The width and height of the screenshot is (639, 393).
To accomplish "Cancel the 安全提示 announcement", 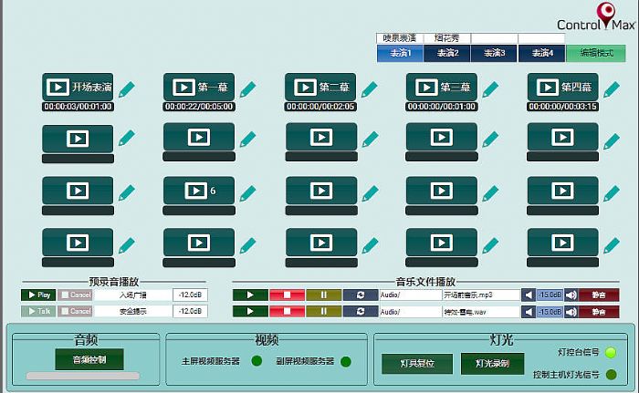I will pyautogui.click(x=75, y=311).
